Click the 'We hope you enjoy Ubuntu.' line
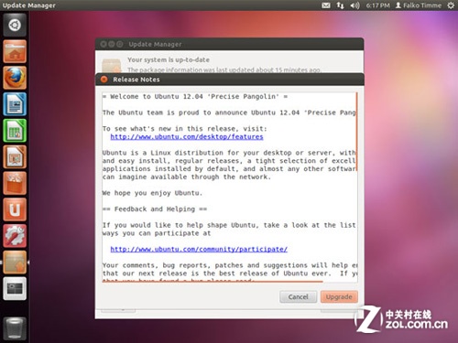The width and height of the screenshot is (458, 343). tap(152, 193)
